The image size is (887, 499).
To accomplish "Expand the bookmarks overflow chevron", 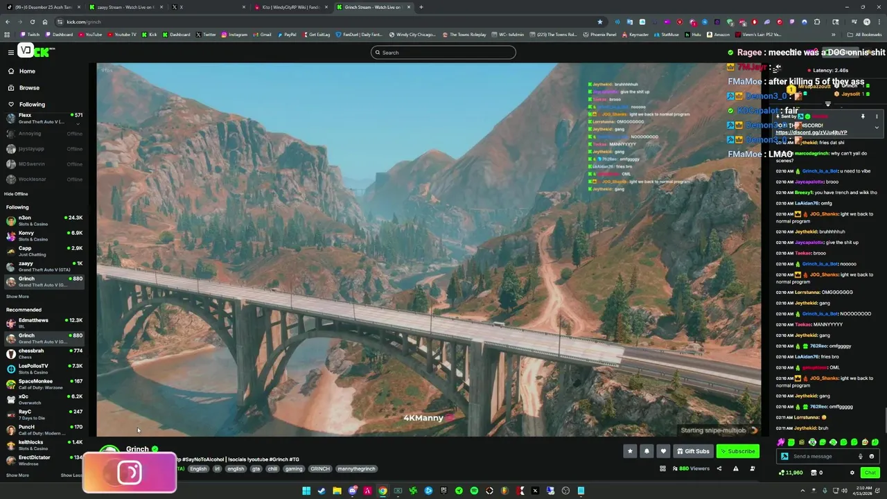I will (x=834, y=34).
